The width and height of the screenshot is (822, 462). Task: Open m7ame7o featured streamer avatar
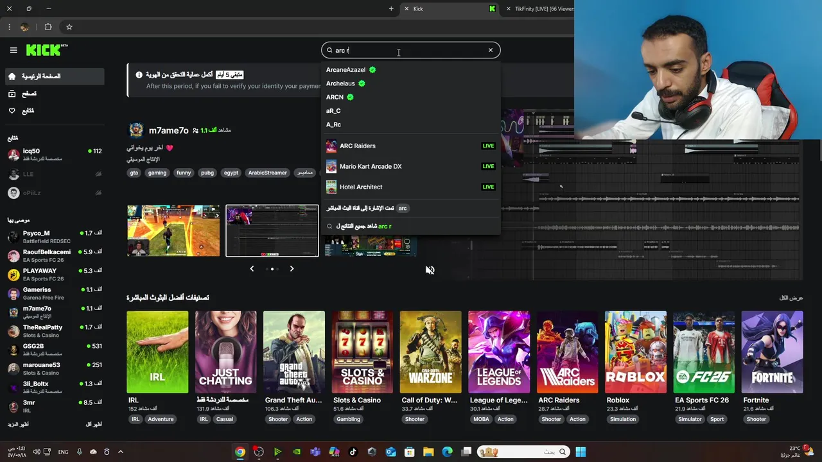click(136, 130)
